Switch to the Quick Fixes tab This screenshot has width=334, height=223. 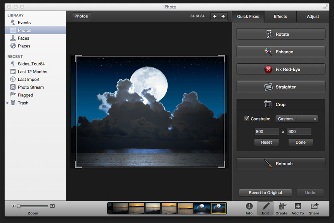click(x=248, y=16)
